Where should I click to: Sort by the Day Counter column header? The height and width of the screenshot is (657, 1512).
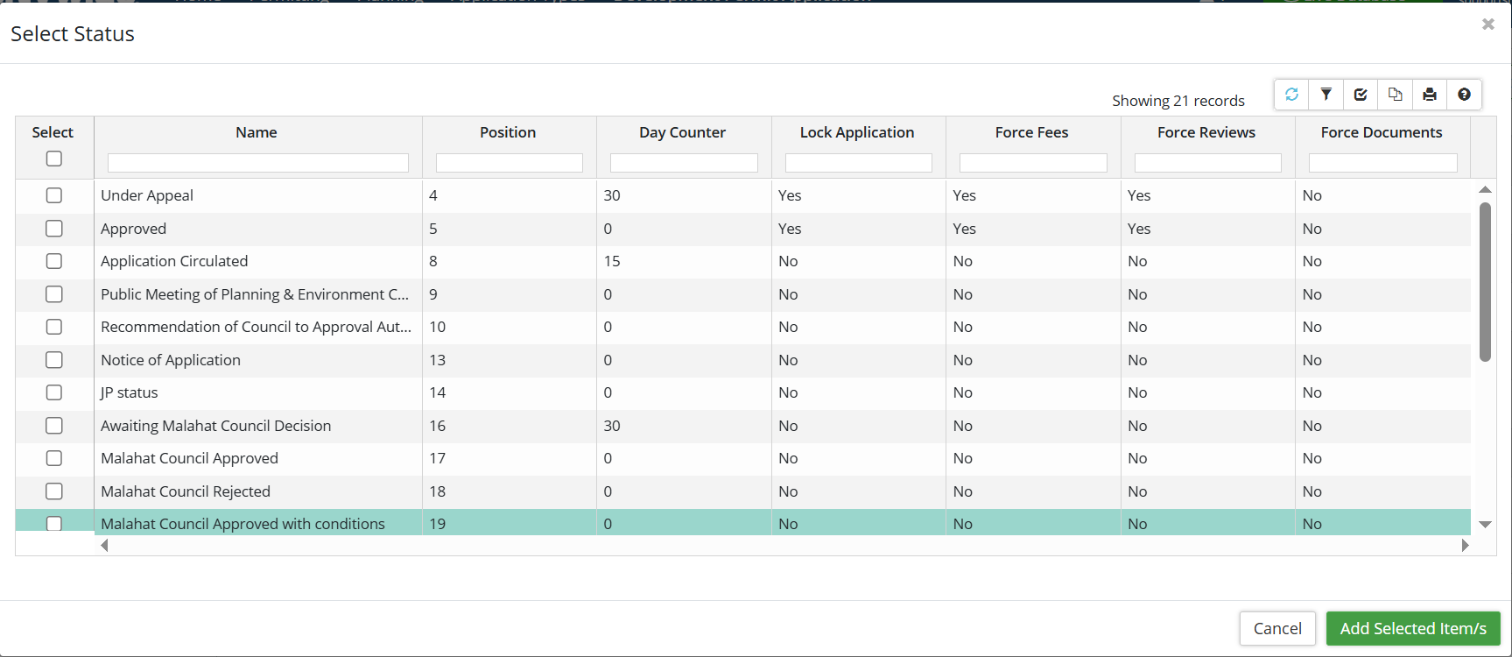tap(682, 132)
